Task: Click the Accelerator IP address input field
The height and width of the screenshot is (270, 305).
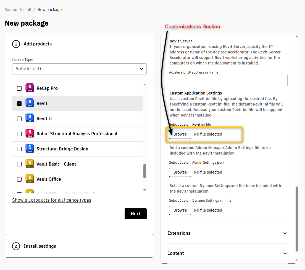Action: (228, 80)
